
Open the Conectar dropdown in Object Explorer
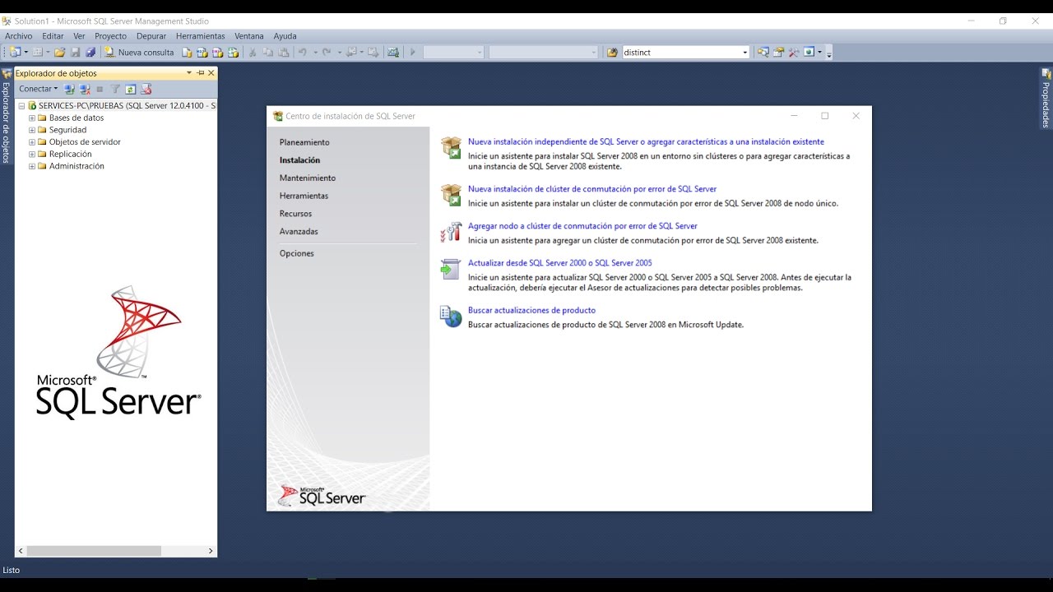coord(39,89)
